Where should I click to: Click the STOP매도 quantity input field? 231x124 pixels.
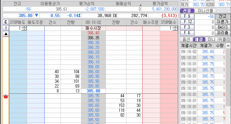pyautogui.click(x=15, y=28)
